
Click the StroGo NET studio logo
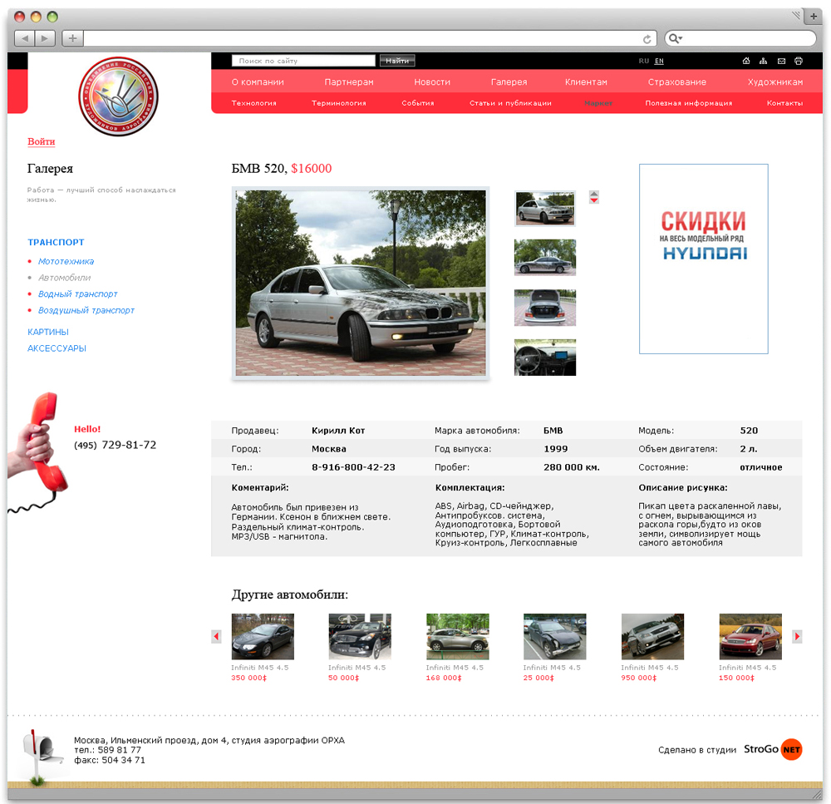tap(772, 749)
